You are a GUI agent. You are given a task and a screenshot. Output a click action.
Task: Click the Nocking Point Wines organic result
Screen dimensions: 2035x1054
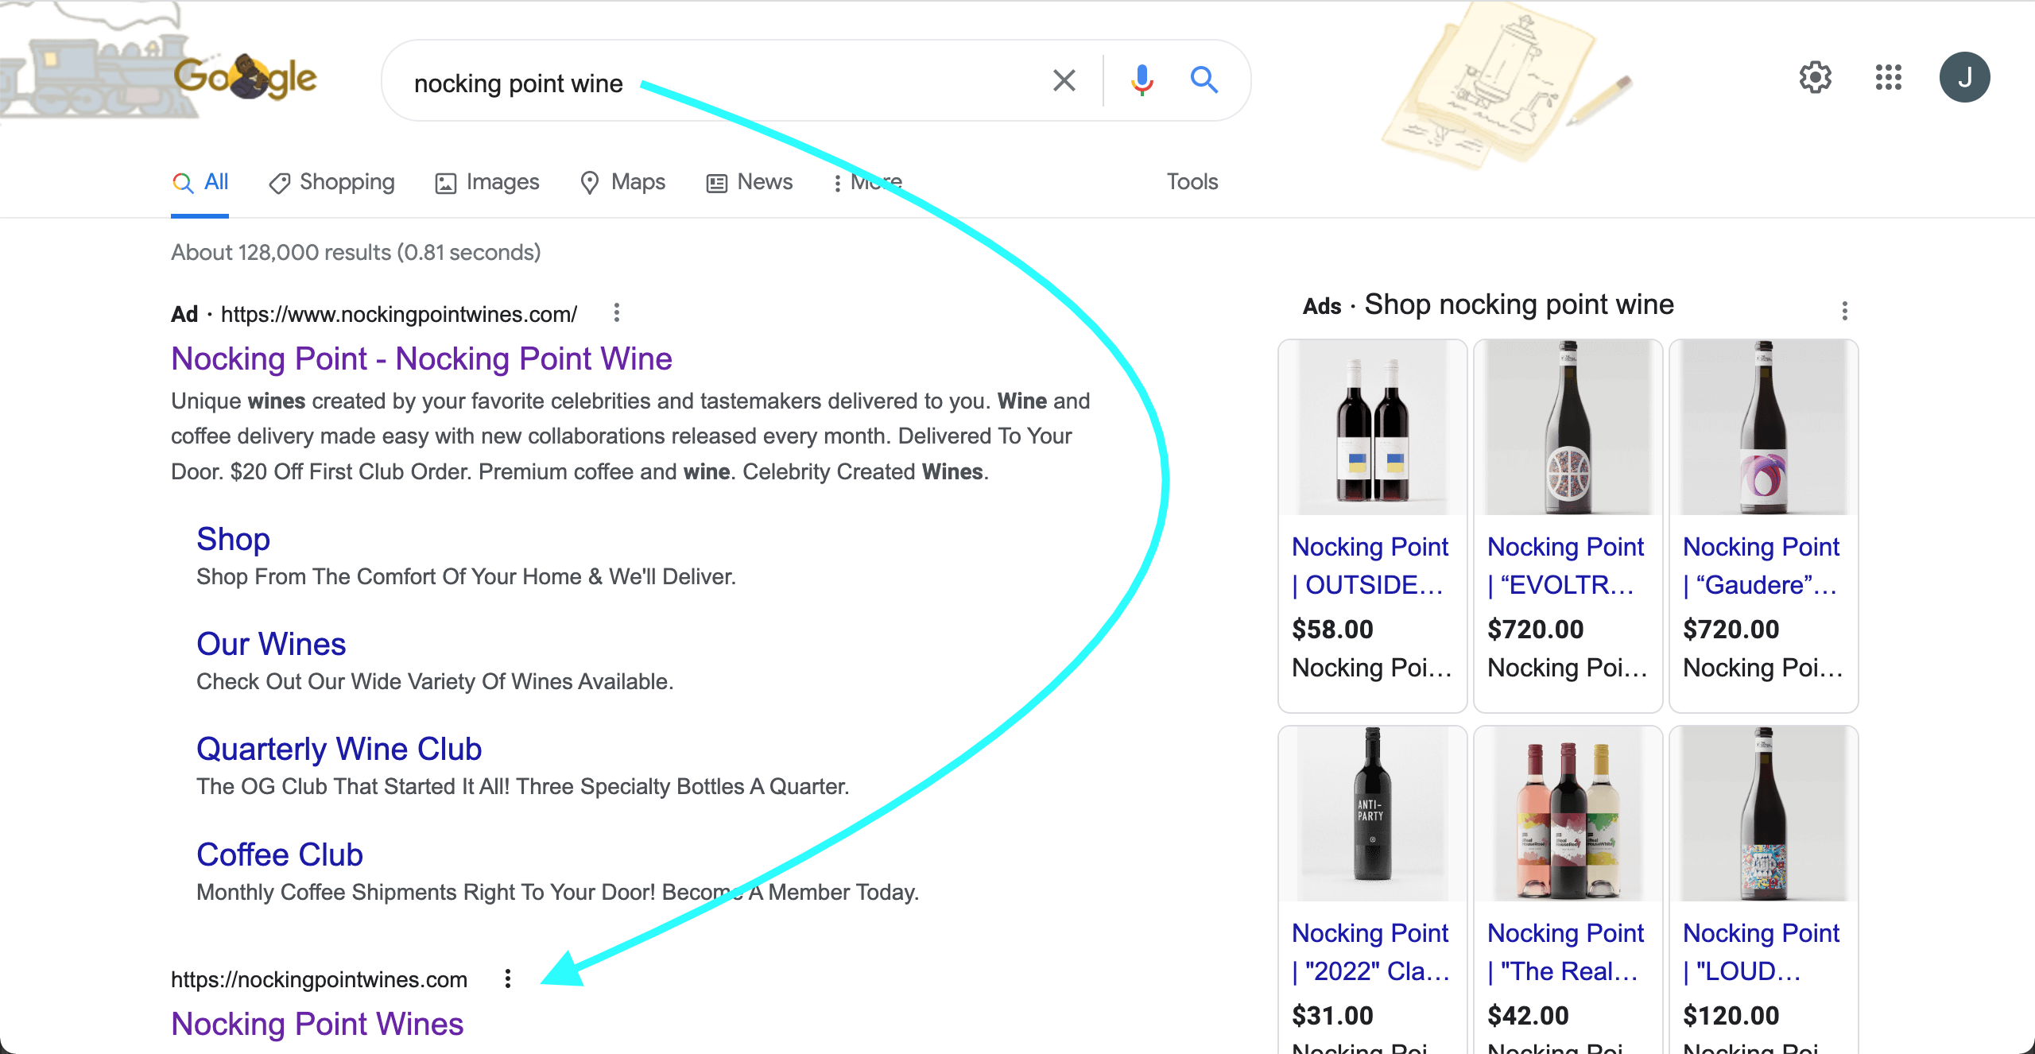pyautogui.click(x=317, y=1024)
